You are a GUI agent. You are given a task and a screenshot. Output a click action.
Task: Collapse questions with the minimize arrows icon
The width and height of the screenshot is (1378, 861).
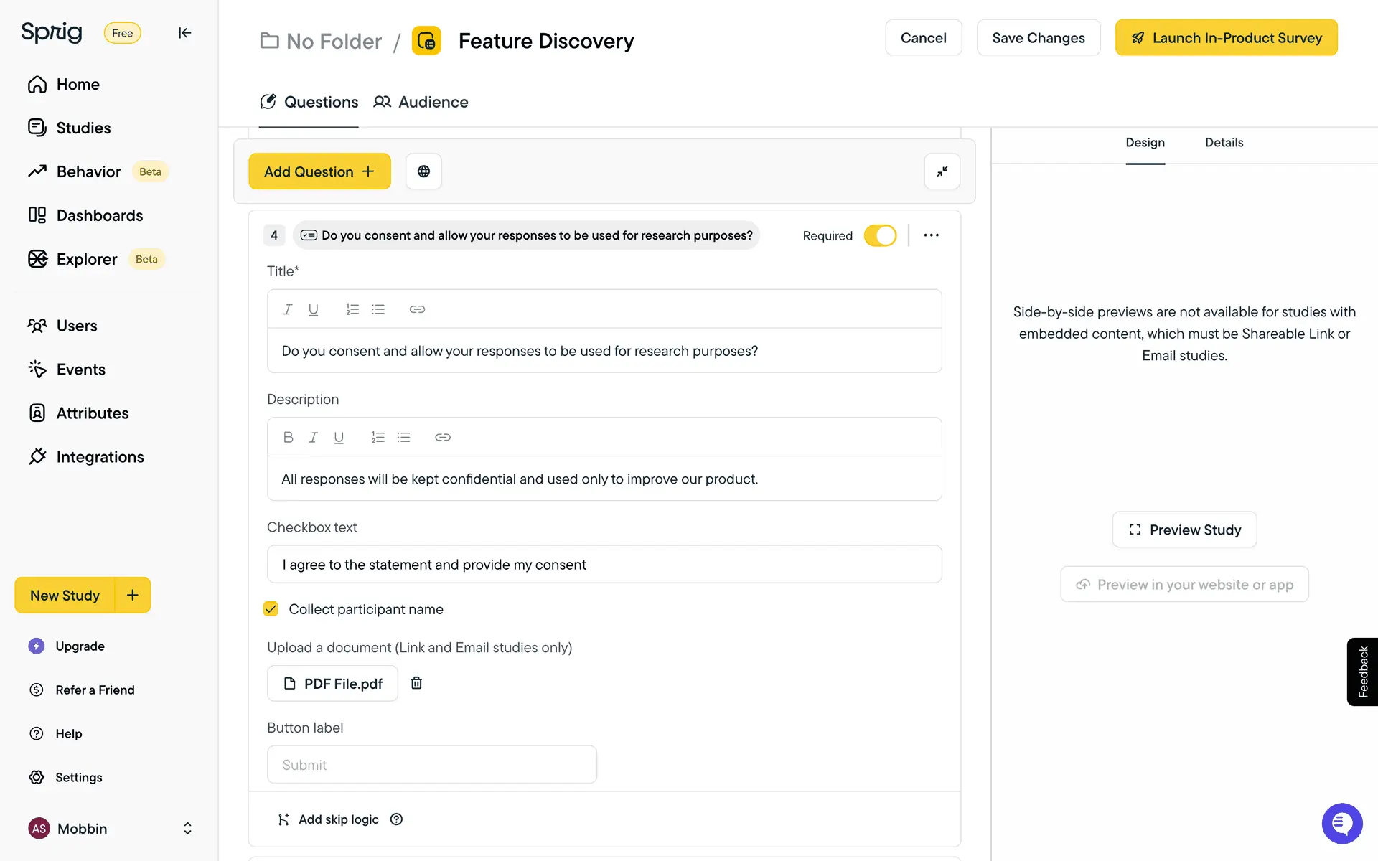(x=942, y=171)
